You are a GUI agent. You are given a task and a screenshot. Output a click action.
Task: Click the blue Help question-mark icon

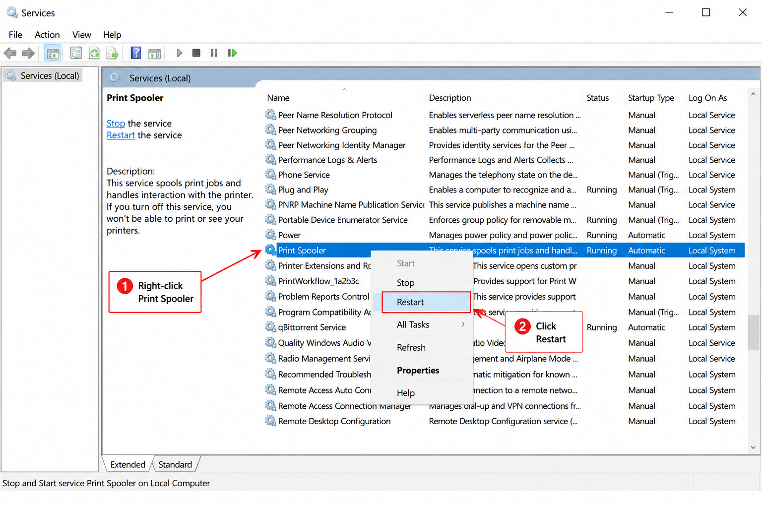tap(136, 53)
